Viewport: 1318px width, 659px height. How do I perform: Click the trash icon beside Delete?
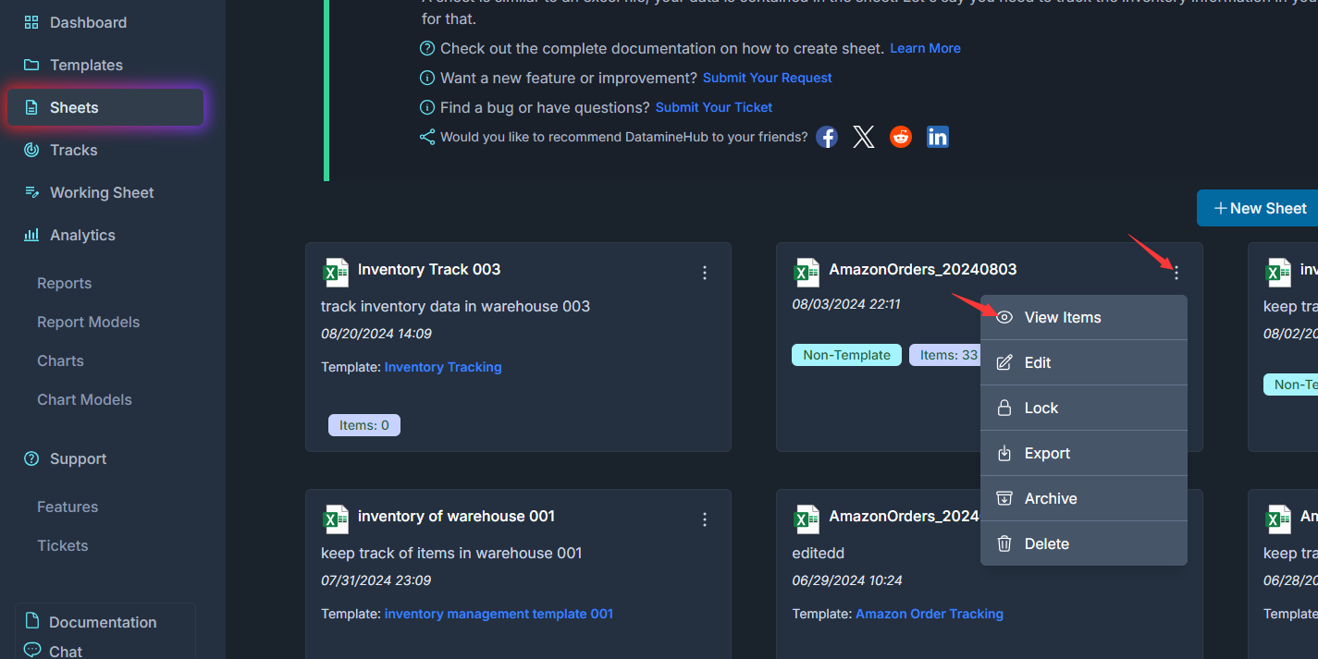1004,543
